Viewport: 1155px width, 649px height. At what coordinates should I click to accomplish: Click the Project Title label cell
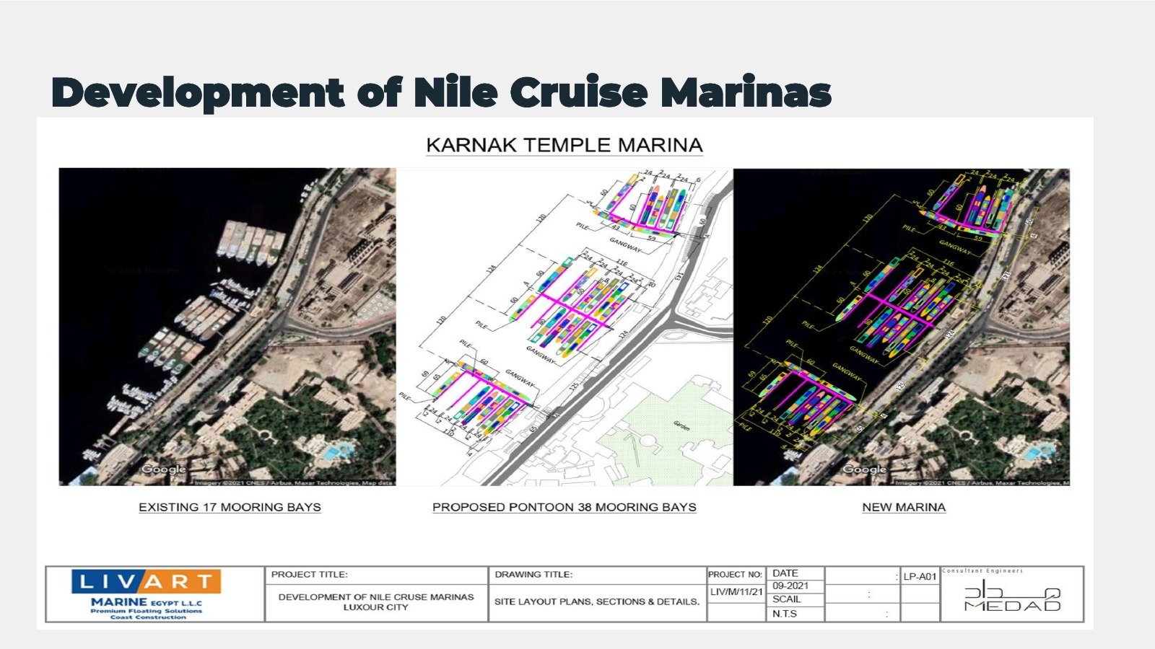tap(377, 575)
